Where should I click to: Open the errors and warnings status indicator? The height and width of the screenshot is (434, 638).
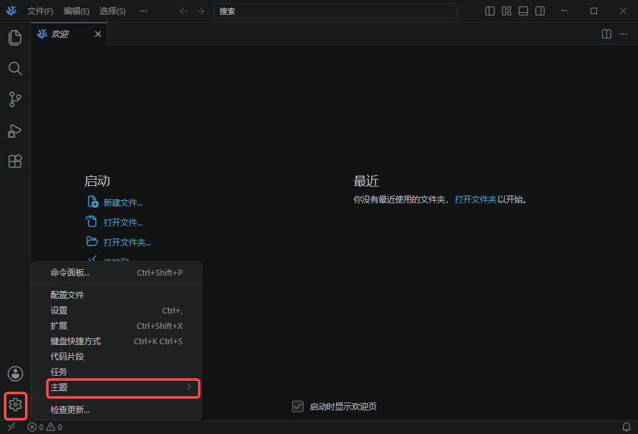click(x=45, y=427)
